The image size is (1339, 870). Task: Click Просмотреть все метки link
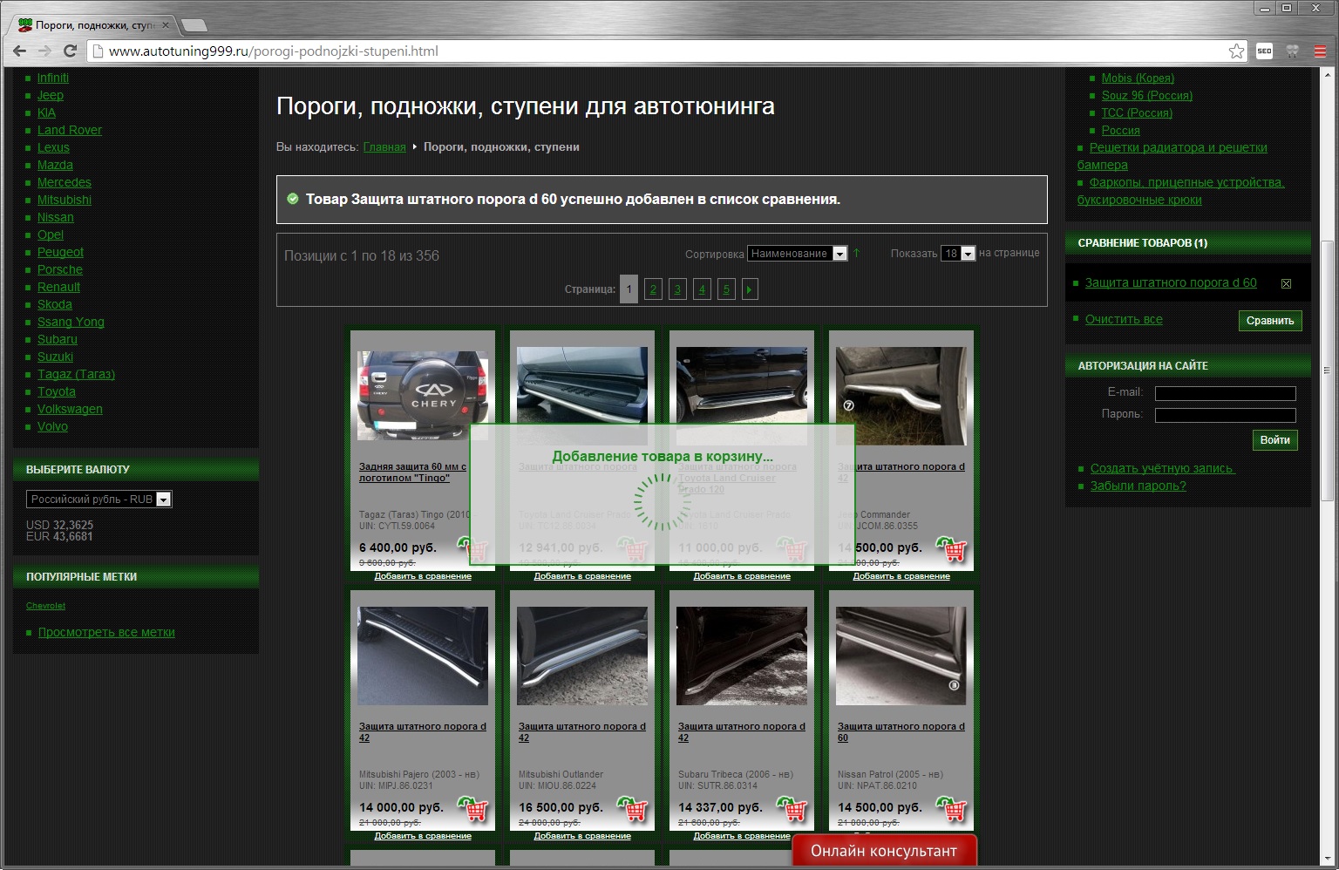(106, 632)
